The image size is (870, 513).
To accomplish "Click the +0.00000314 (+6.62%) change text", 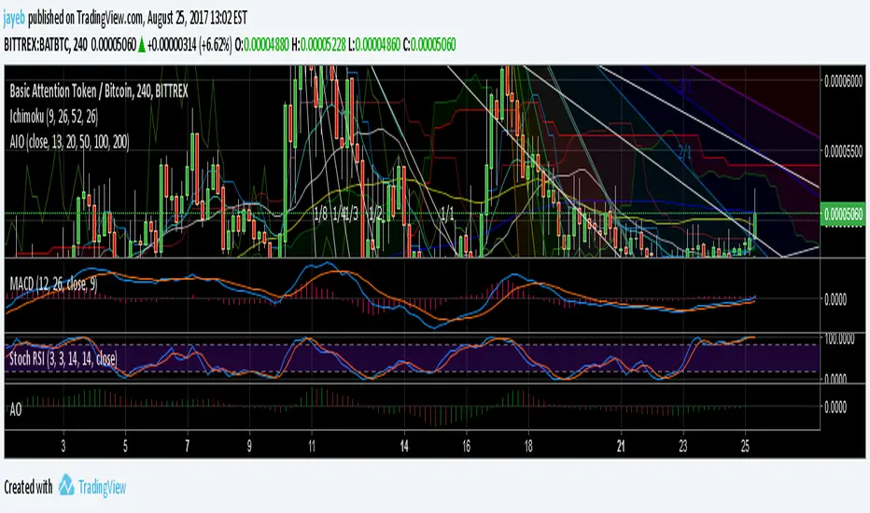I will [189, 45].
